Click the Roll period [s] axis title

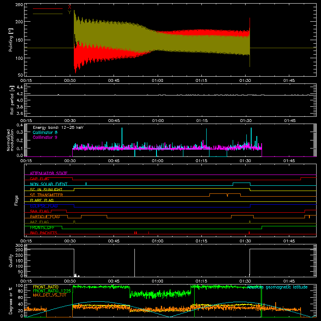(x=12, y=100)
